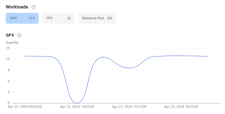The height and width of the screenshot is (114, 225).
Task: Click the peak data point after the zero dip
Action: (103, 57)
